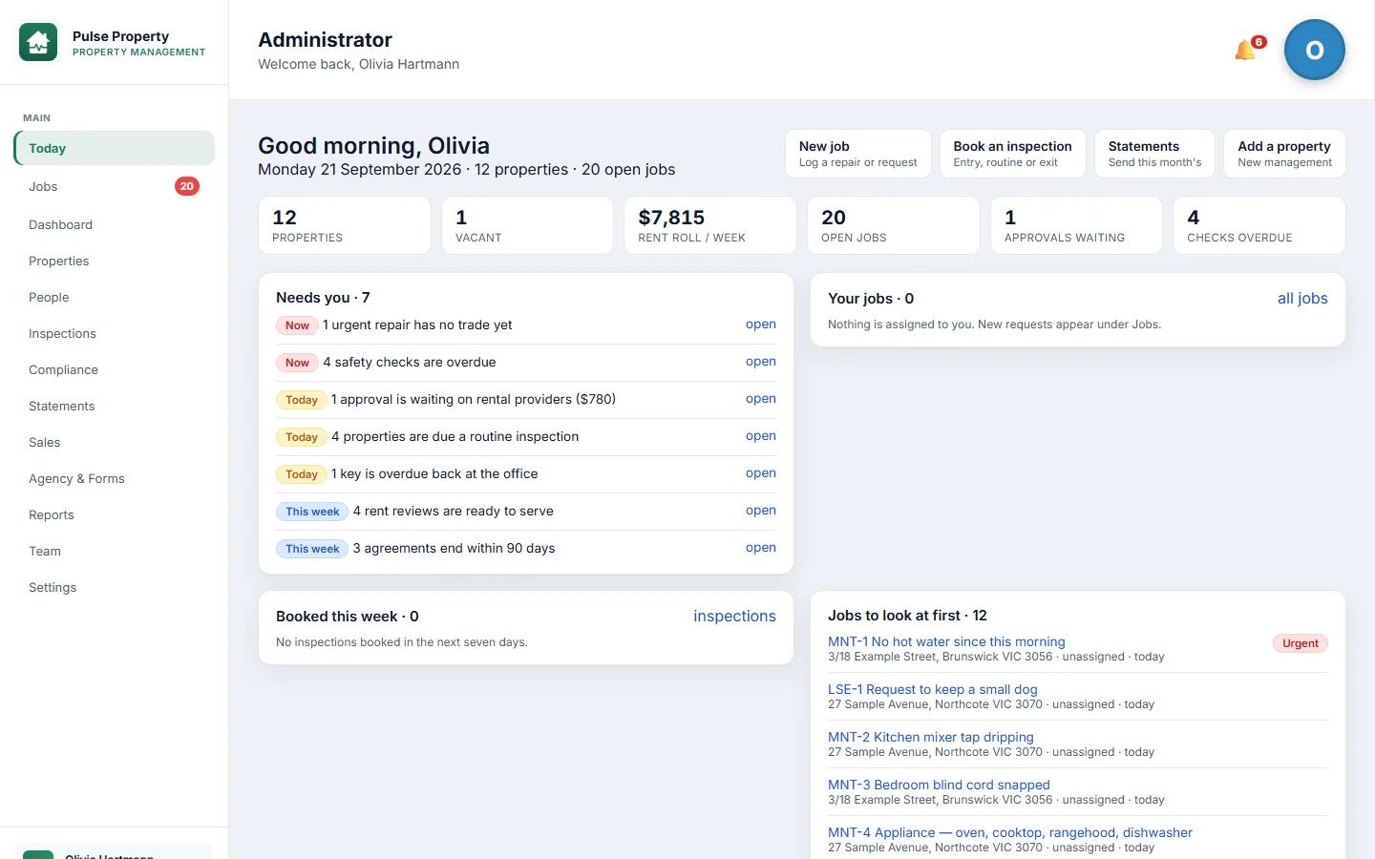Go to Dashboard in the sidebar
Viewport: 1375px width, 859px height.
click(115, 224)
